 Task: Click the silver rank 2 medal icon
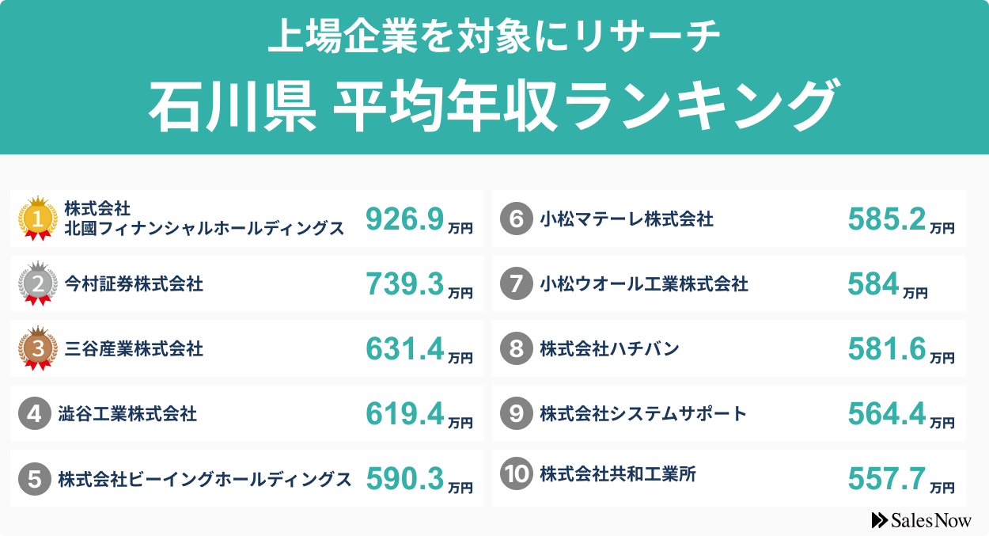tap(36, 283)
